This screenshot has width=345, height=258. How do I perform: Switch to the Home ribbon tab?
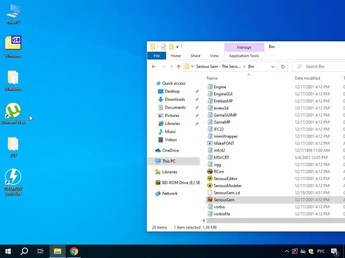point(176,56)
